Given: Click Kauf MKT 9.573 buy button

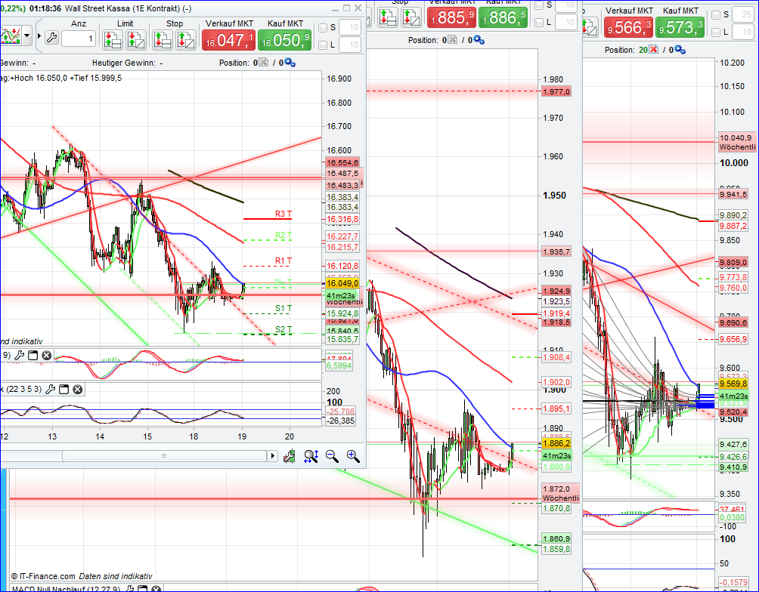Looking at the screenshot, I should (680, 26).
